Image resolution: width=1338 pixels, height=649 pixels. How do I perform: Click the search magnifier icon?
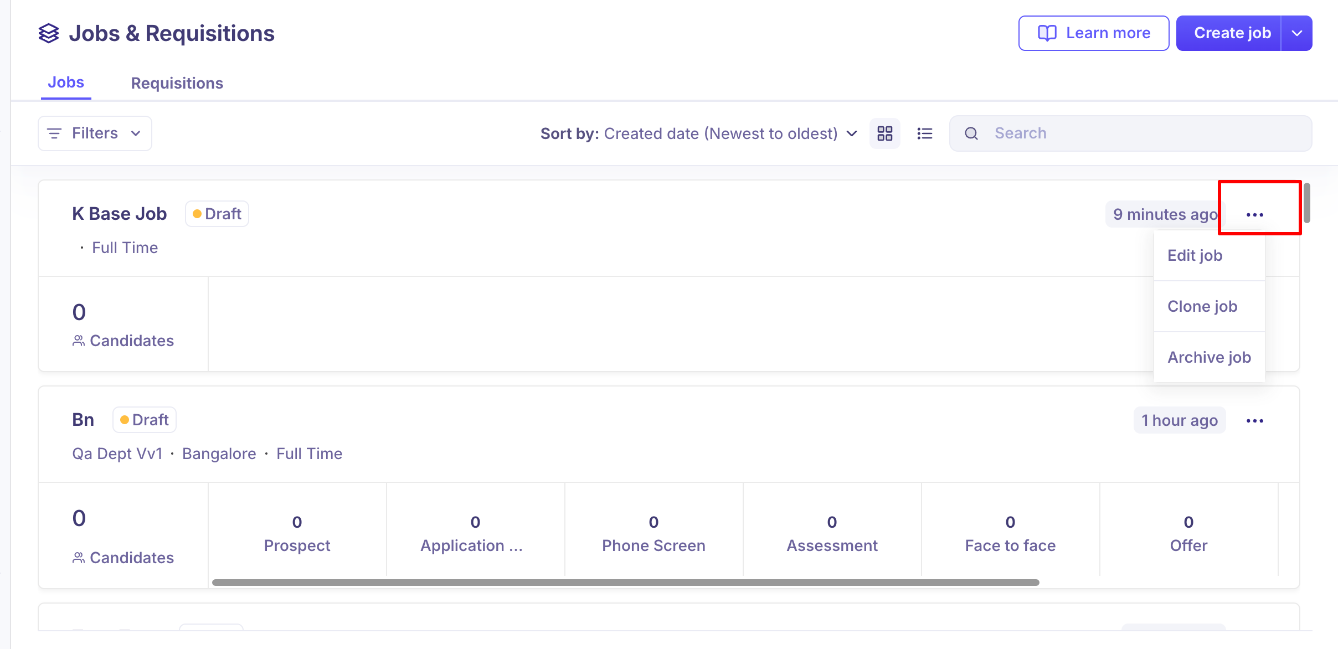pos(971,133)
